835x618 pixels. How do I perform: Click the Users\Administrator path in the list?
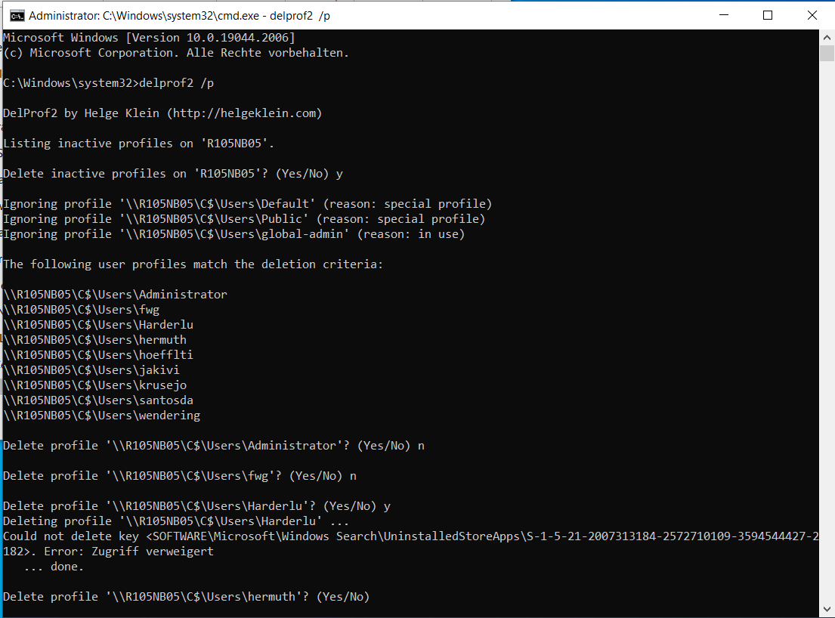click(x=115, y=295)
